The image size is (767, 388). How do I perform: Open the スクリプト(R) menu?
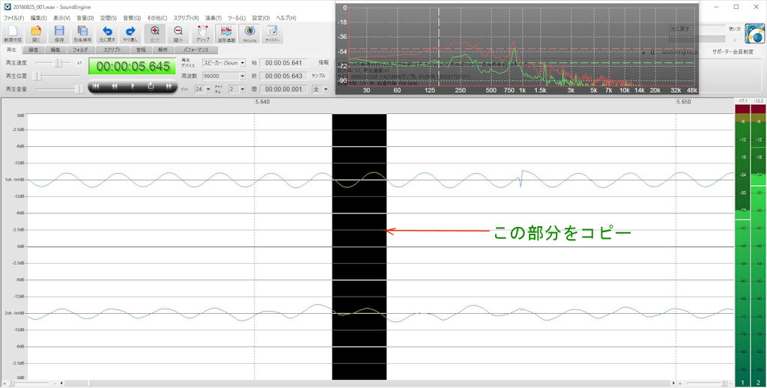pyautogui.click(x=186, y=18)
